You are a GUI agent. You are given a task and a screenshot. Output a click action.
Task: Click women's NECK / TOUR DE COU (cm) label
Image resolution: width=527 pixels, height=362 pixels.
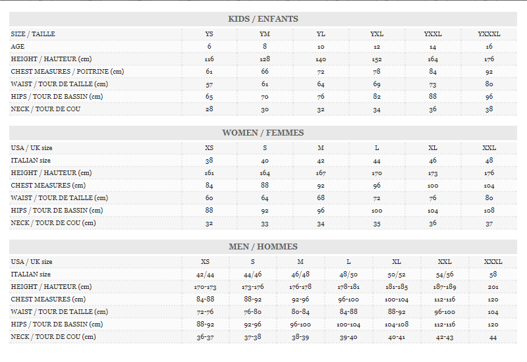pyautogui.click(x=53, y=223)
